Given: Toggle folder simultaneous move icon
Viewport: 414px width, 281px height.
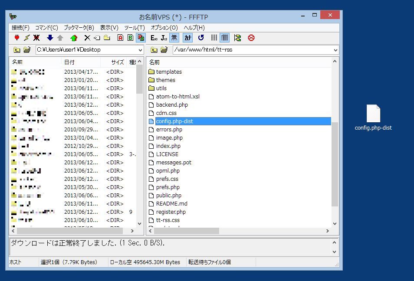Looking at the screenshot, I should [238, 38].
